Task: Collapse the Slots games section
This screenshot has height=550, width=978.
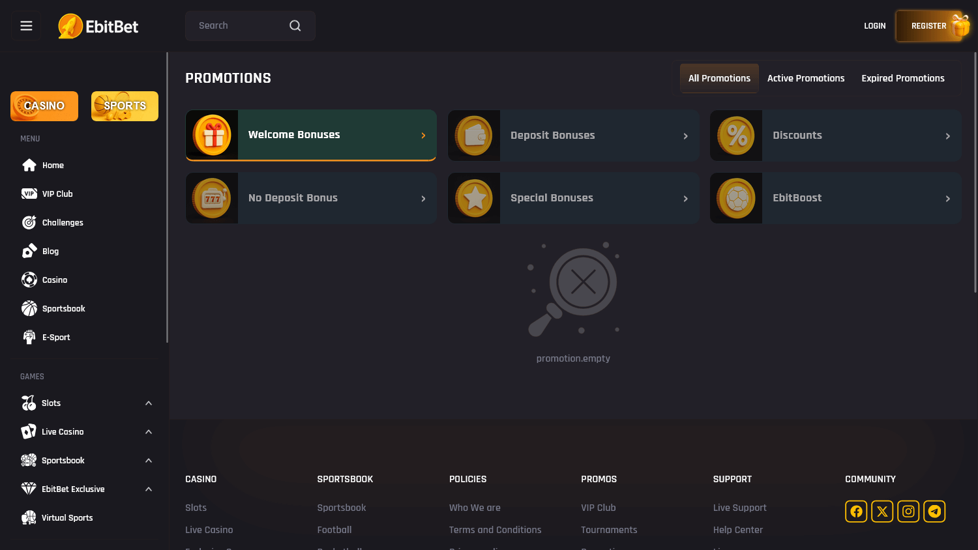Action: (x=149, y=403)
